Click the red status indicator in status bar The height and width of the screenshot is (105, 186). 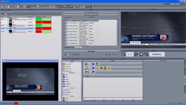16,103
